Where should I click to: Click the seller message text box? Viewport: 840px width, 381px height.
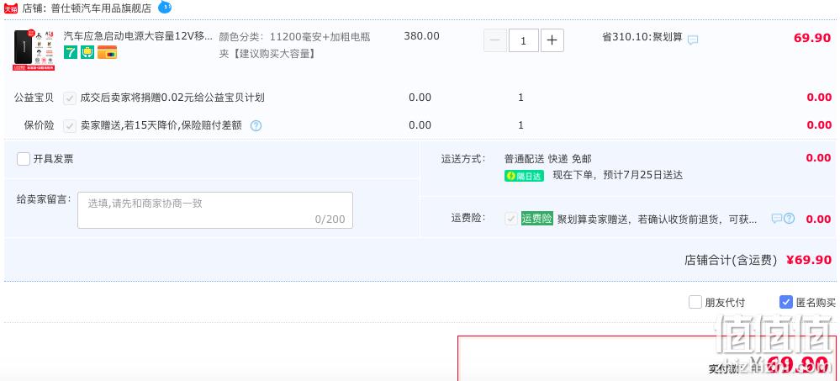215,210
